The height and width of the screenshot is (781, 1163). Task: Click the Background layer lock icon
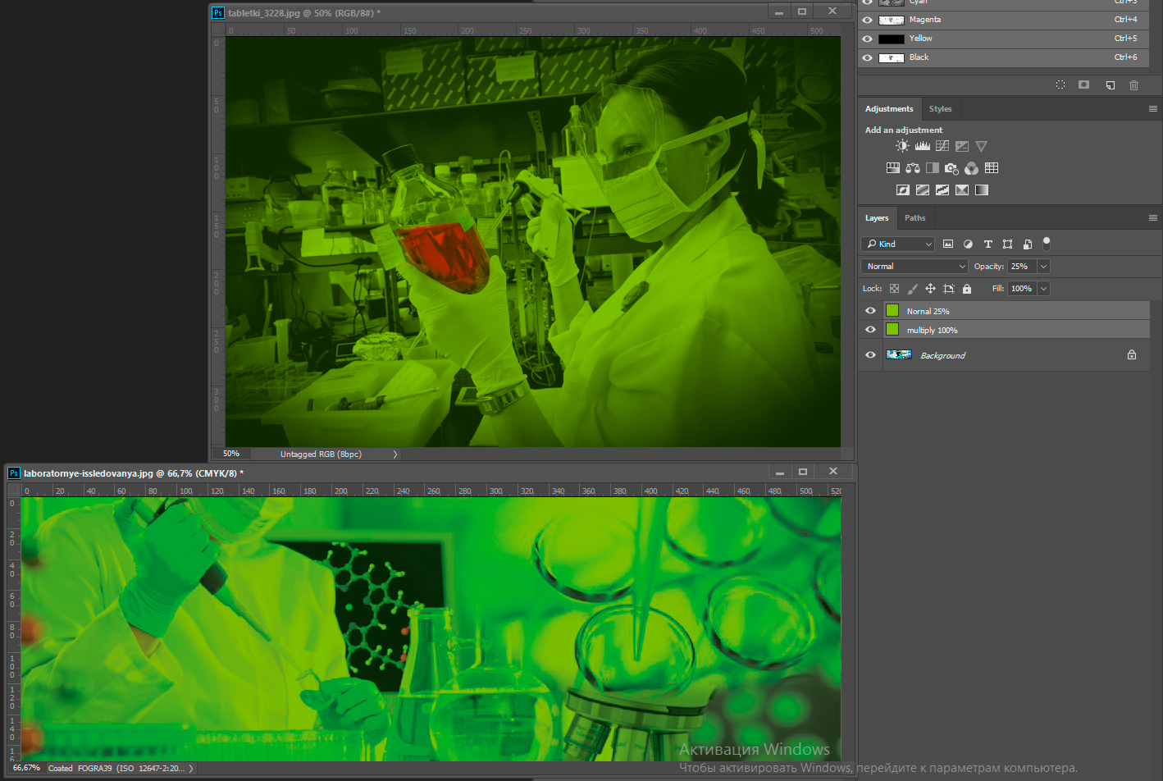1132,354
